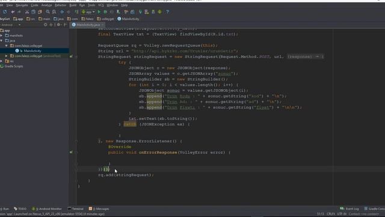Click the Undo arrow toolbar icon
The image size is (385, 217).
(13, 12)
